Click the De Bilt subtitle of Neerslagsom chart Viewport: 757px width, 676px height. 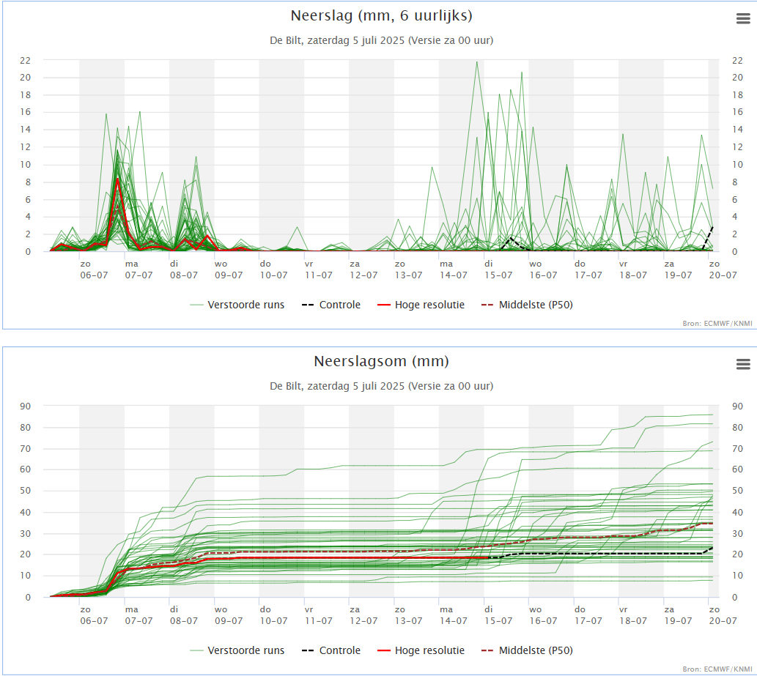tap(381, 386)
